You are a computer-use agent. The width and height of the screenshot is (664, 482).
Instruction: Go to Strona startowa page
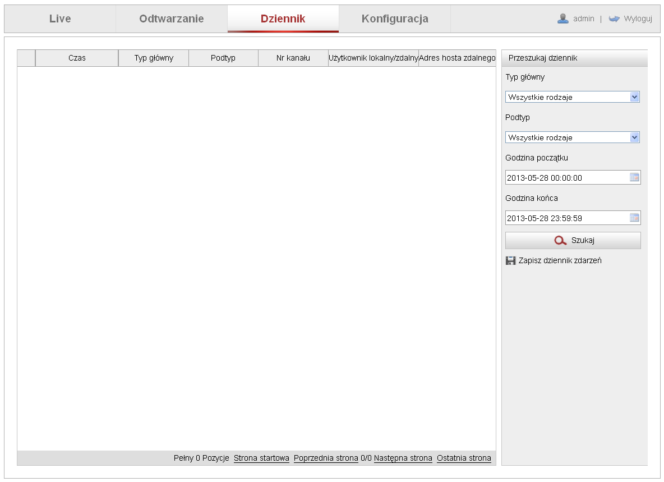click(261, 458)
